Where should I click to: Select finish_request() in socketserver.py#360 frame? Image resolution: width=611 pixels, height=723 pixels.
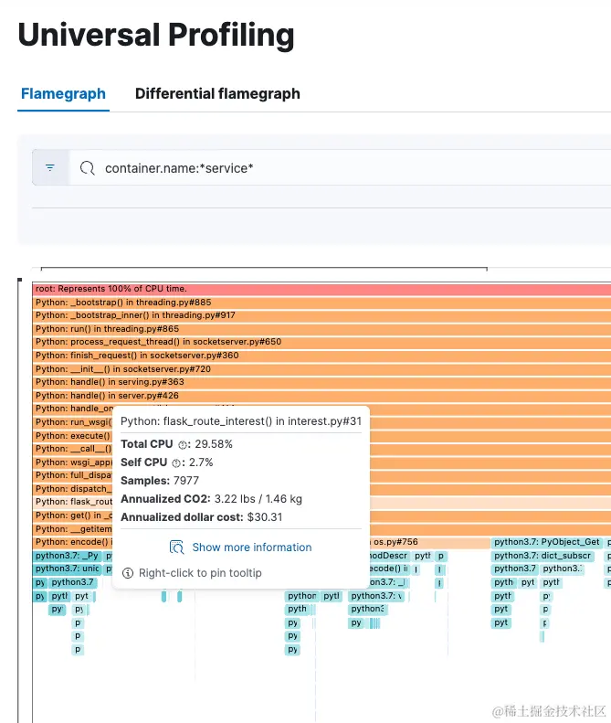320,356
